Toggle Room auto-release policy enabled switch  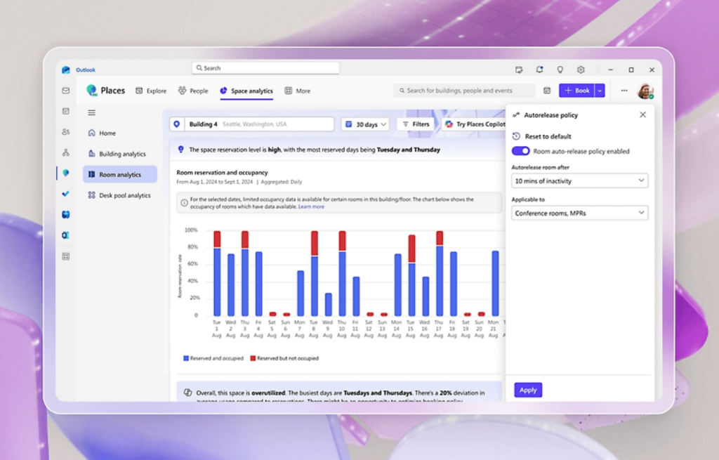point(520,152)
